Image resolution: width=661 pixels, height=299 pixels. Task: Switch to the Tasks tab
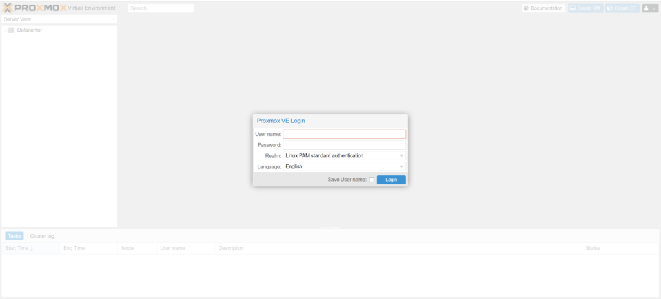coord(14,236)
